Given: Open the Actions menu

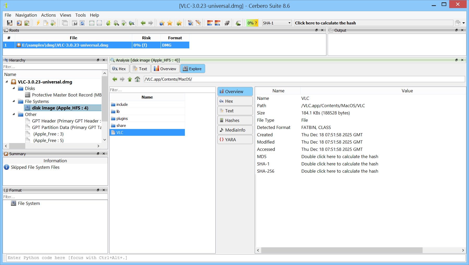Looking at the screenshot, I should pos(48,15).
